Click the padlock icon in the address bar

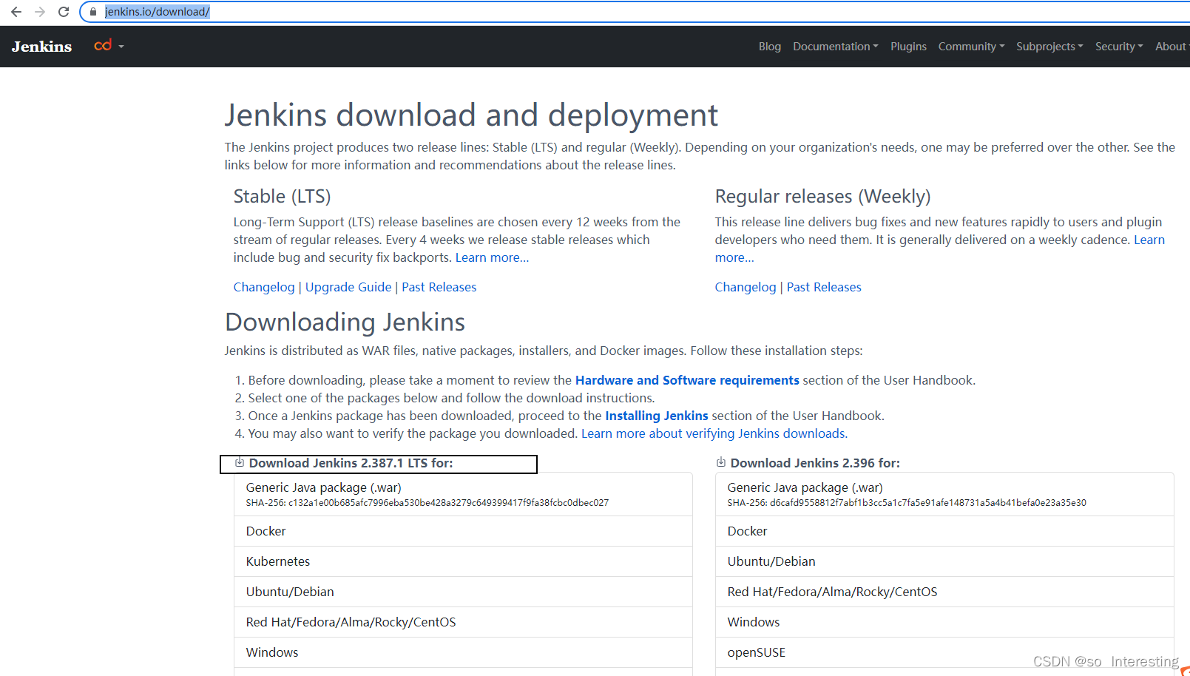point(92,12)
